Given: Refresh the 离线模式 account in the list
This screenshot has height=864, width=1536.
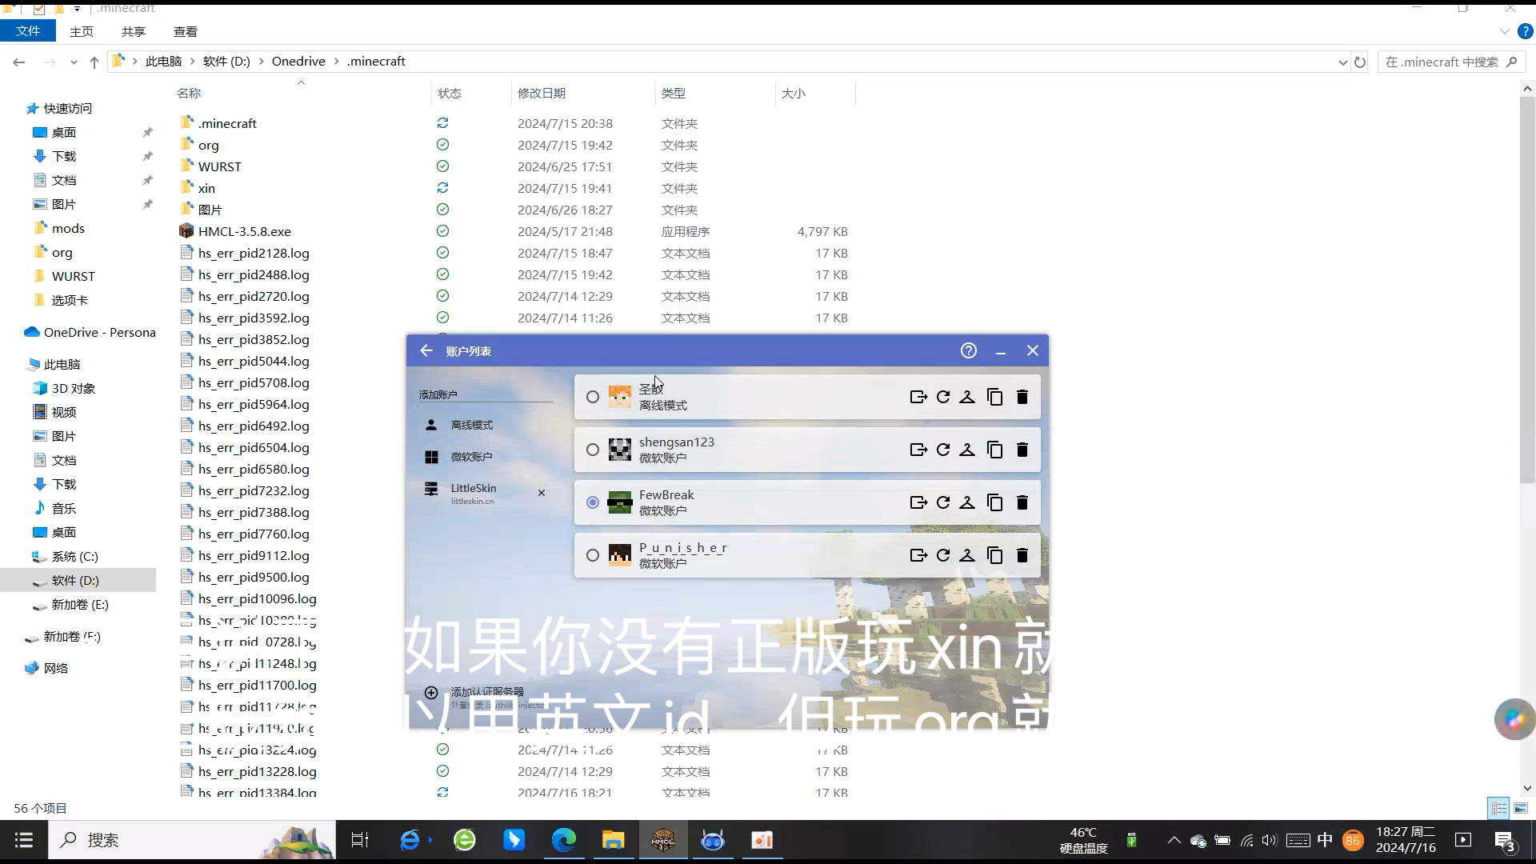Looking at the screenshot, I should tap(943, 397).
